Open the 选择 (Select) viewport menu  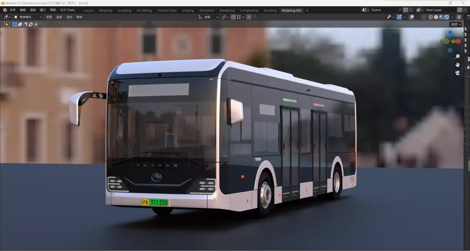coord(59,17)
